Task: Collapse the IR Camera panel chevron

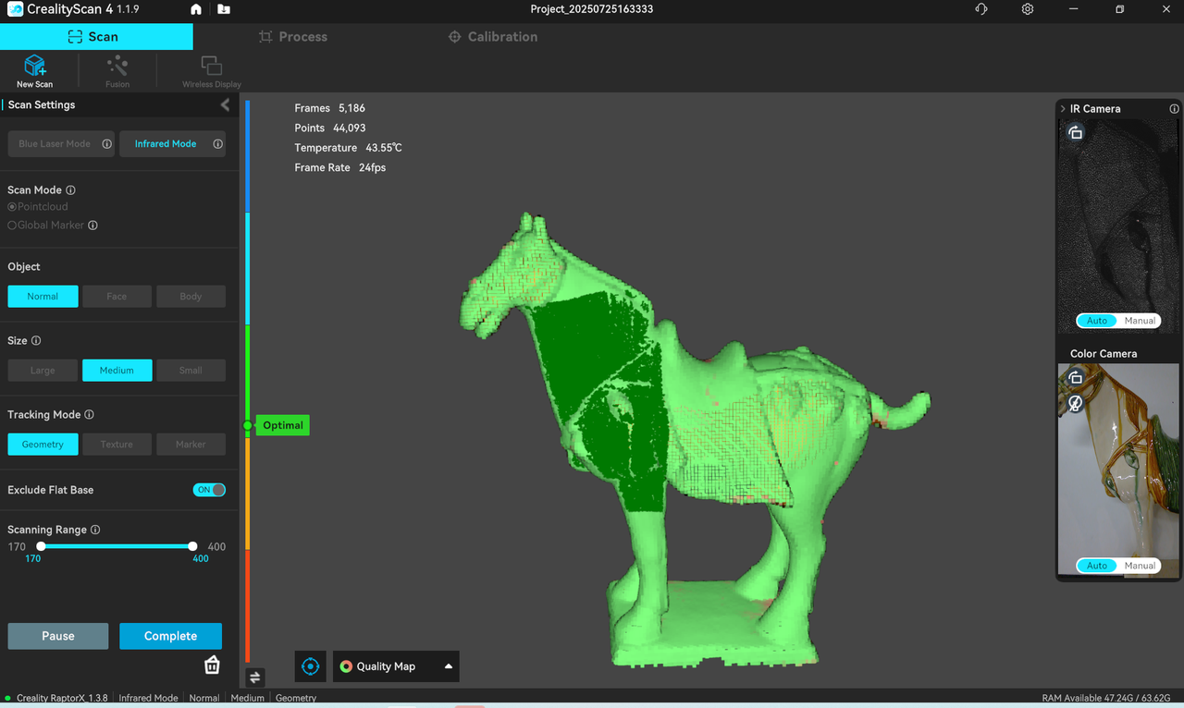Action: click(1063, 109)
